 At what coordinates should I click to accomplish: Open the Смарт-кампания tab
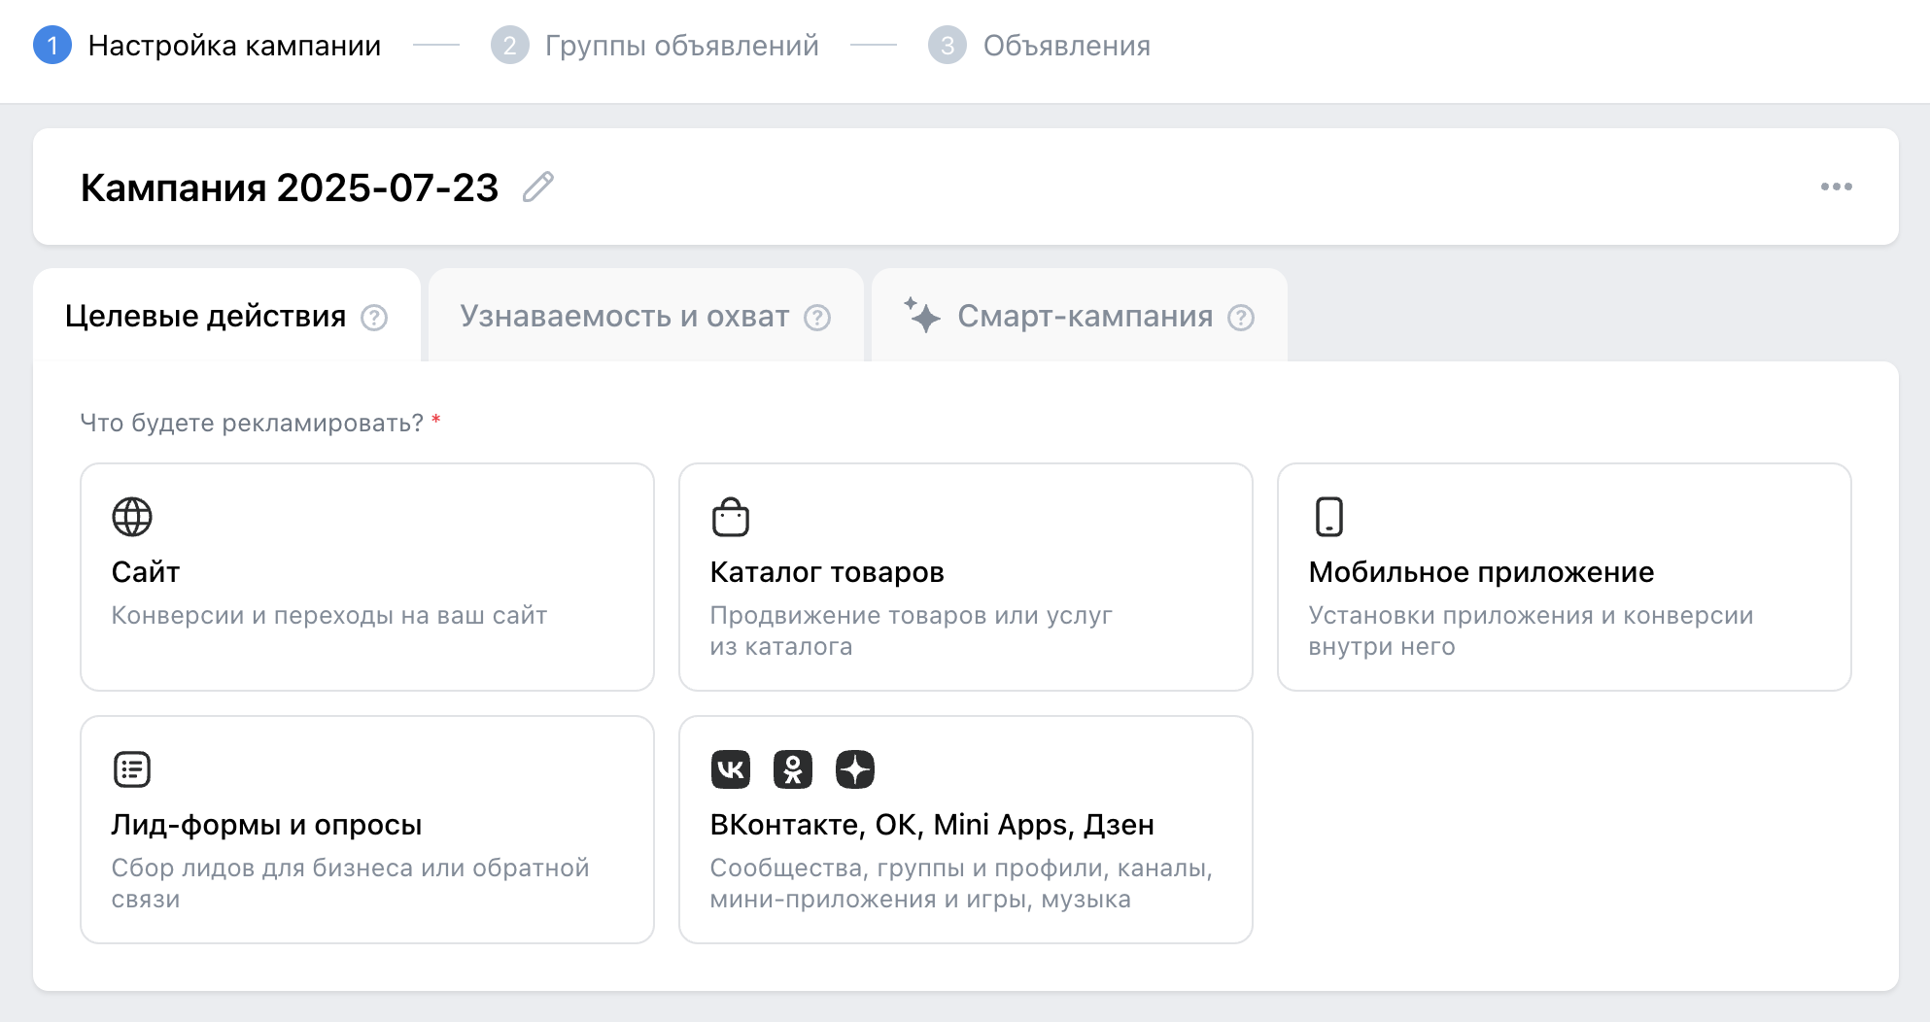pos(1084,317)
